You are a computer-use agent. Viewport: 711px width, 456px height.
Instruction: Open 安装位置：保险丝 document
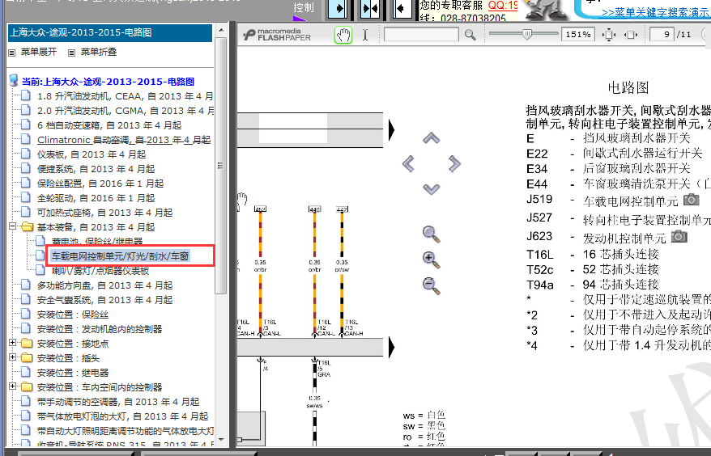(x=73, y=314)
